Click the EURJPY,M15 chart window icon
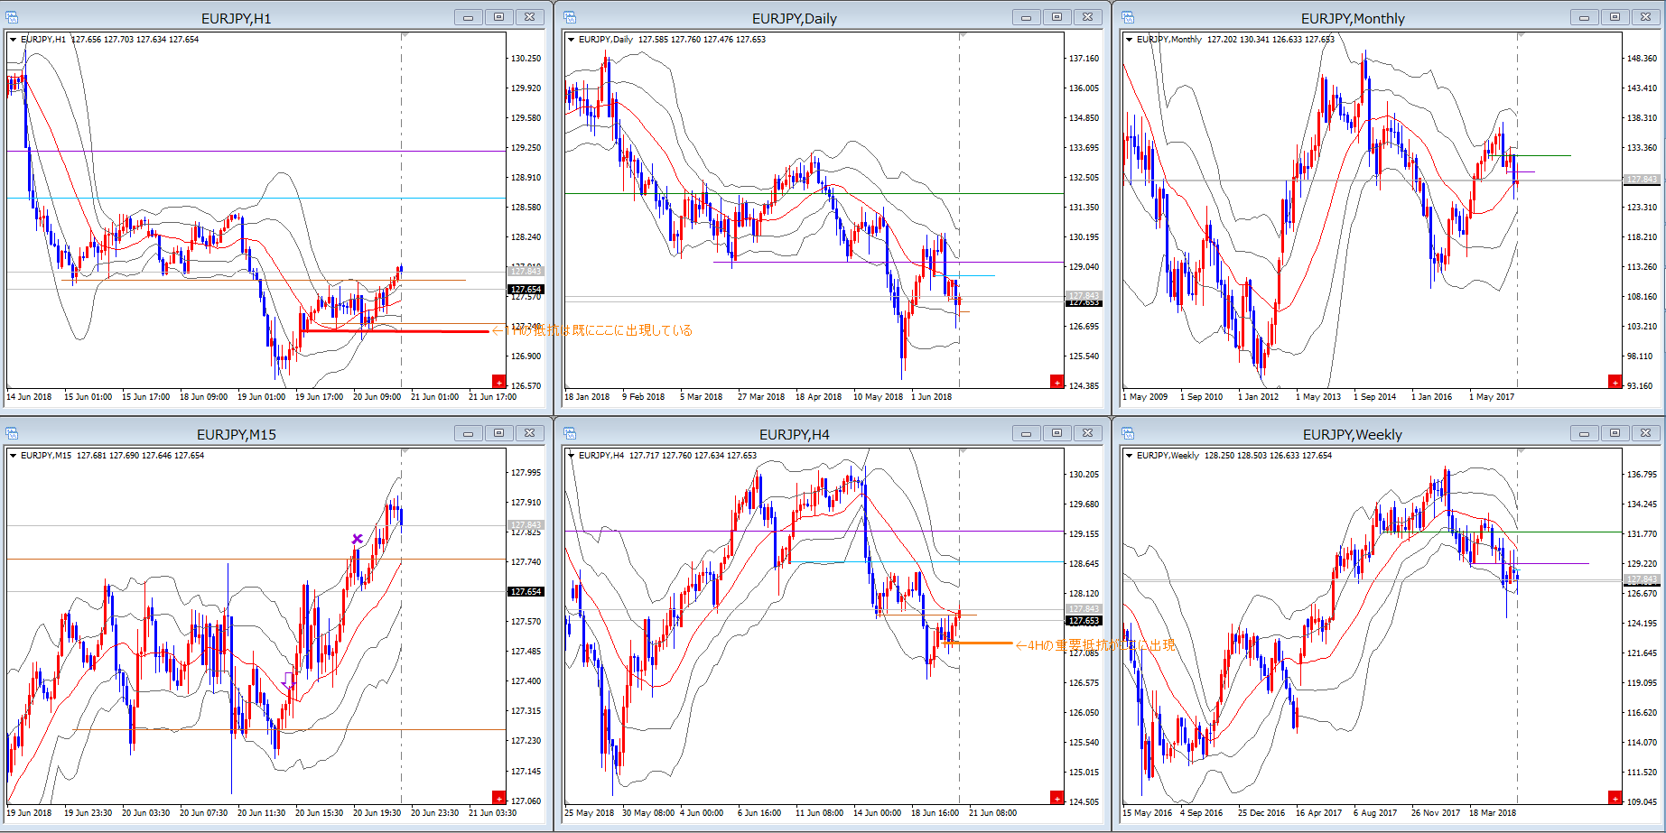This screenshot has width=1666, height=833. coord(13,433)
